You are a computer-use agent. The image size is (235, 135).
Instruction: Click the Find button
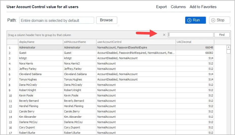222,35
